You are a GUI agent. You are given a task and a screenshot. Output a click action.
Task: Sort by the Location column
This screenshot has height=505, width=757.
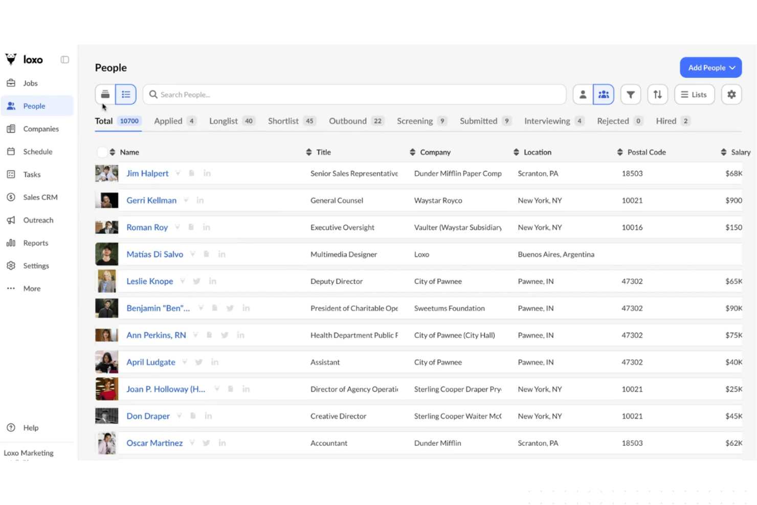tap(516, 152)
